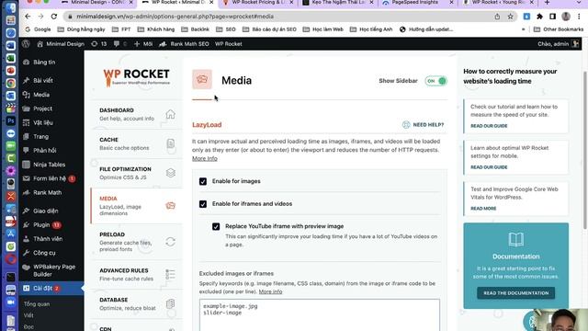The height and width of the screenshot is (331, 588).
Task: Open Chrome three-dot menu
Action: point(579,17)
